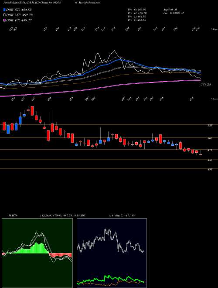Click the 'Pre V: 0.008 M' volume text
218x288 pixels.
click(173, 13)
